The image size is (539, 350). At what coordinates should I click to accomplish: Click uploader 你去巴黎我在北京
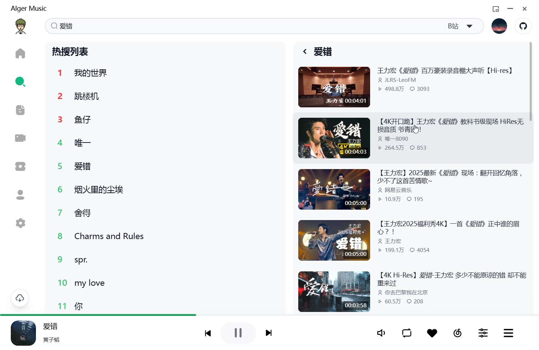[x=406, y=293]
